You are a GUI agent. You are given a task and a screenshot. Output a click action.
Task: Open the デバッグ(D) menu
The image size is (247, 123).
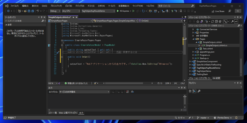pos(80,6)
